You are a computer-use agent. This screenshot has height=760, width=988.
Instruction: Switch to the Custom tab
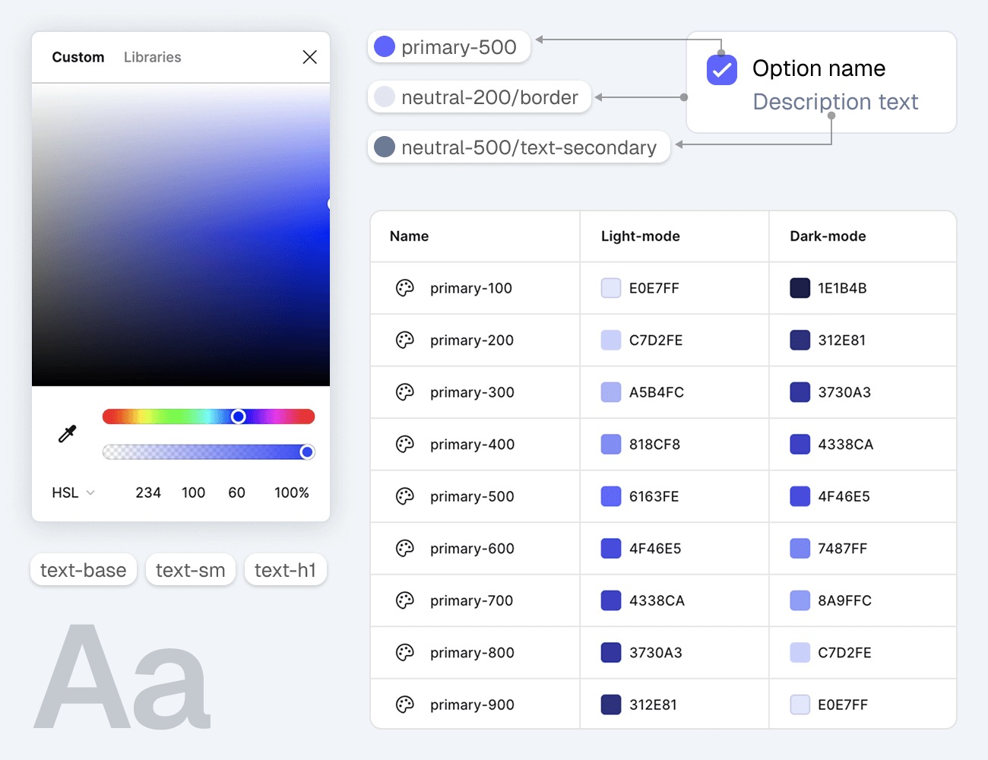[78, 57]
